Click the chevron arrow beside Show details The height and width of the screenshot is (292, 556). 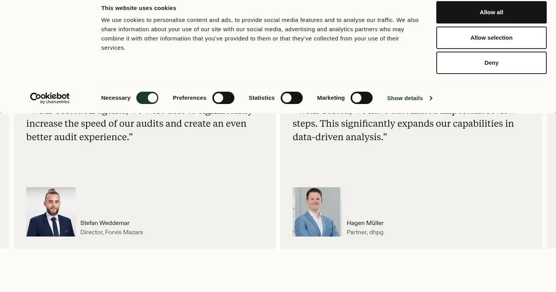point(431,98)
